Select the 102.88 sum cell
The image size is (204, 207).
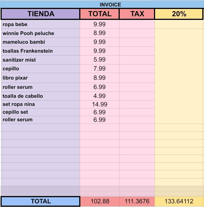point(100,201)
